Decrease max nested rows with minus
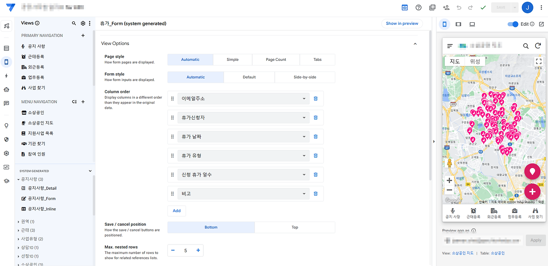Viewport: 548px width, 266px height. [173, 251]
